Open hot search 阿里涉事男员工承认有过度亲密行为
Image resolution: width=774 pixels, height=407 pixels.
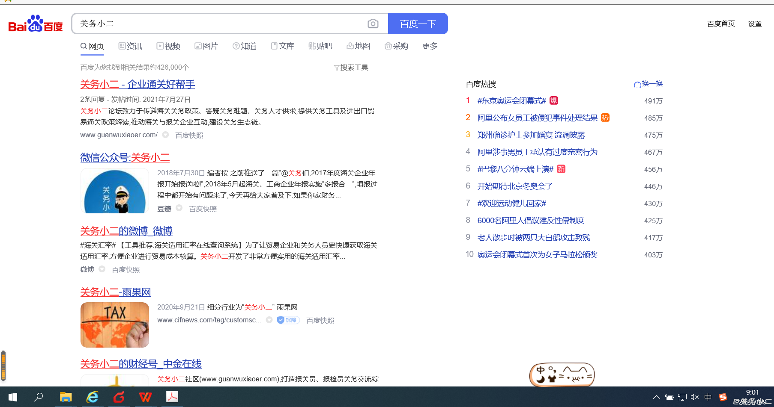tap(538, 152)
